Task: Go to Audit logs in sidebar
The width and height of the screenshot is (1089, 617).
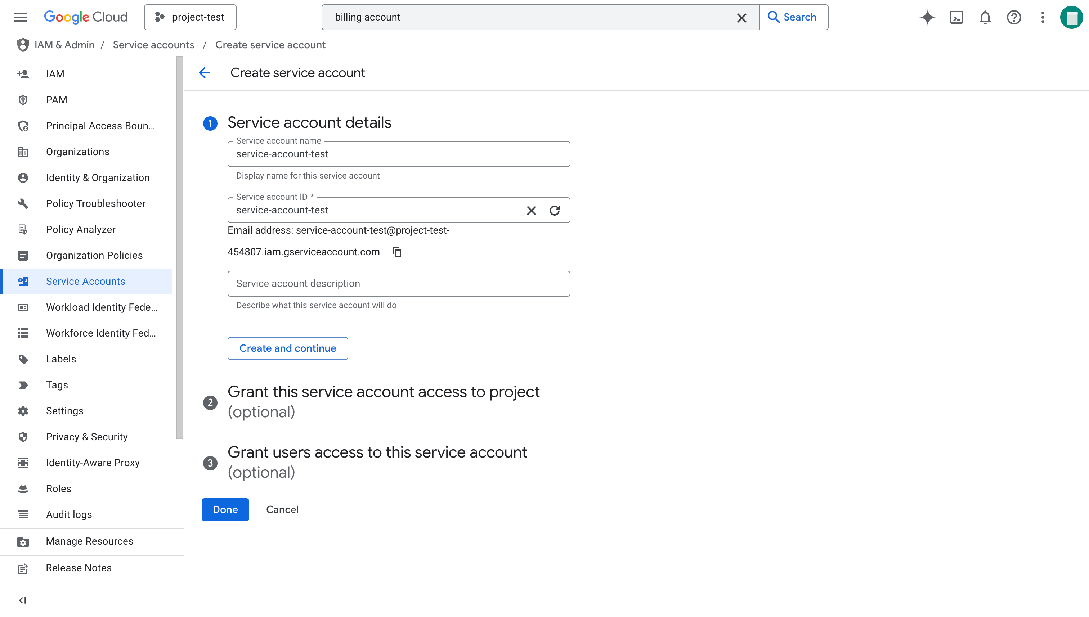Action: pyautogui.click(x=69, y=514)
